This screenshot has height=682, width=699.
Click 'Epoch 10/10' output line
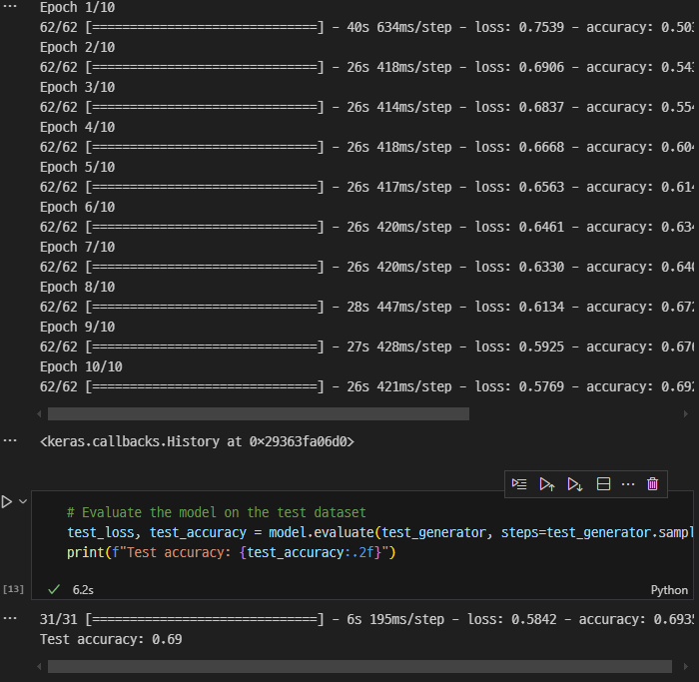[81, 366]
